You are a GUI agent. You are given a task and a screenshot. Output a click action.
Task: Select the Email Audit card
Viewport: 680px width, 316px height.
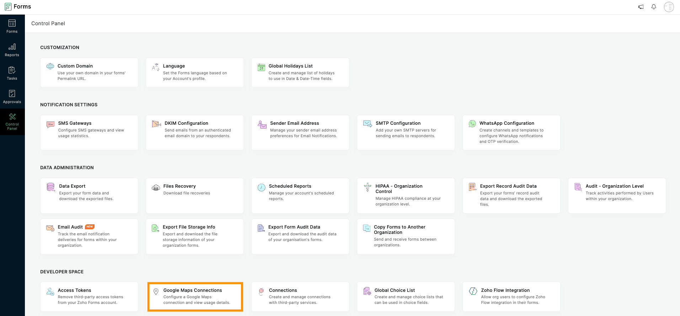[89, 236]
